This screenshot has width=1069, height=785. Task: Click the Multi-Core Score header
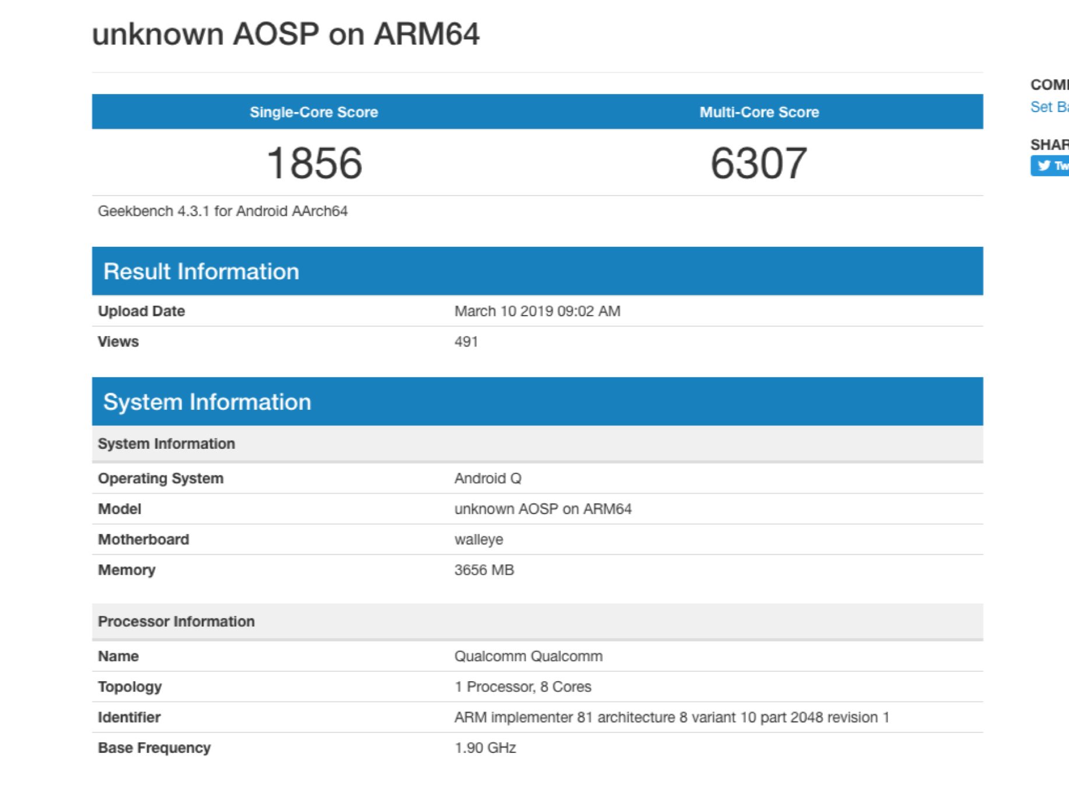pos(759,112)
